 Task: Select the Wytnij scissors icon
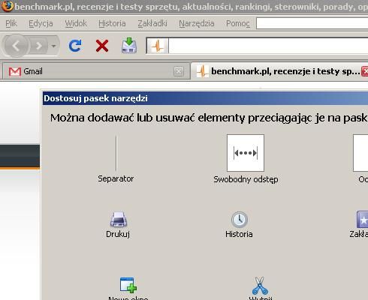[x=260, y=286]
